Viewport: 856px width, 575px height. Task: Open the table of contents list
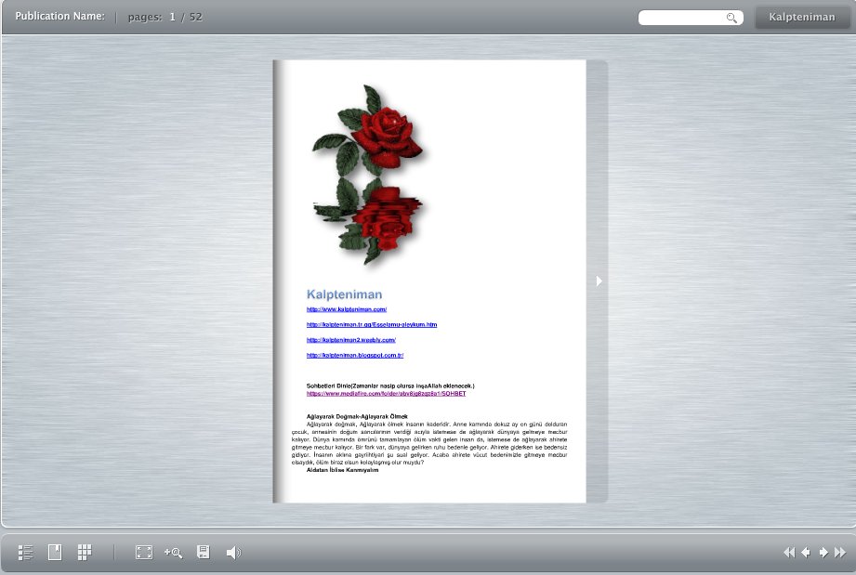click(26, 553)
